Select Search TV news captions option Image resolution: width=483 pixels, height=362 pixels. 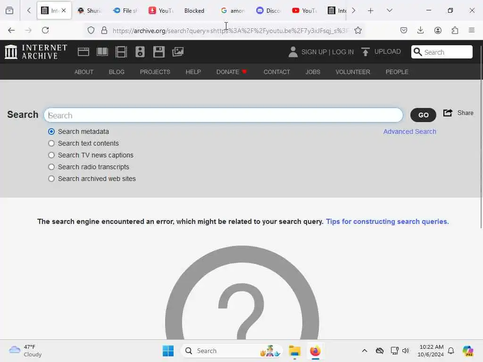tap(51, 155)
